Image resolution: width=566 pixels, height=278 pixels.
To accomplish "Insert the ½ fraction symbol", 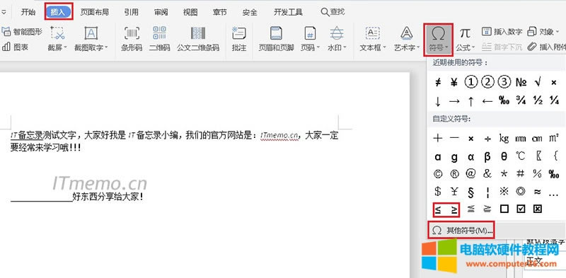I will [538, 100].
